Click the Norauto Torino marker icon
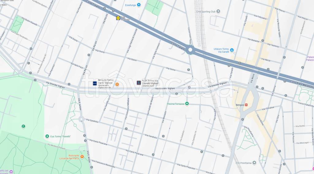The image size is (314, 174). click(x=95, y=83)
